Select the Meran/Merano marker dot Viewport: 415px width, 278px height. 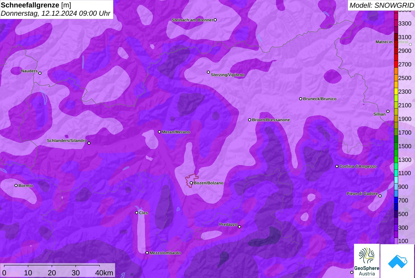pos(159,132)
